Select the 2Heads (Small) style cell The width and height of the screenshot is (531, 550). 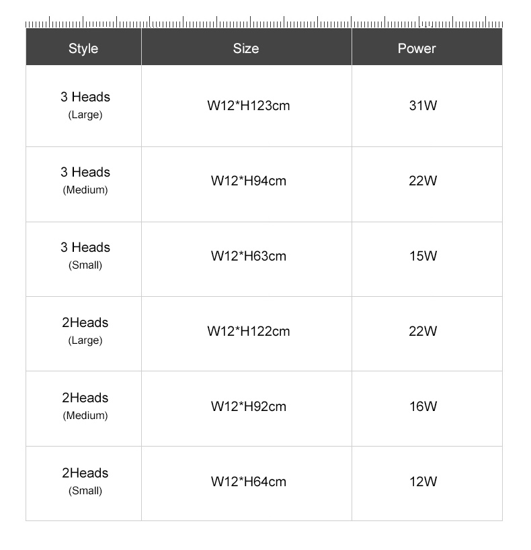83,484
